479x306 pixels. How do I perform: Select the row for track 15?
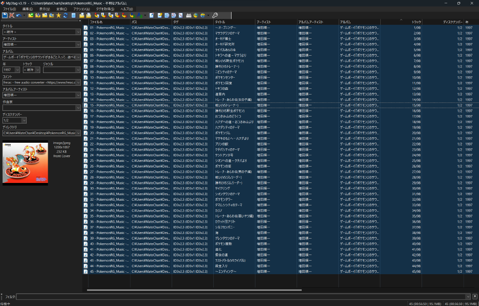pyautogui.click(x=234, y=105)
